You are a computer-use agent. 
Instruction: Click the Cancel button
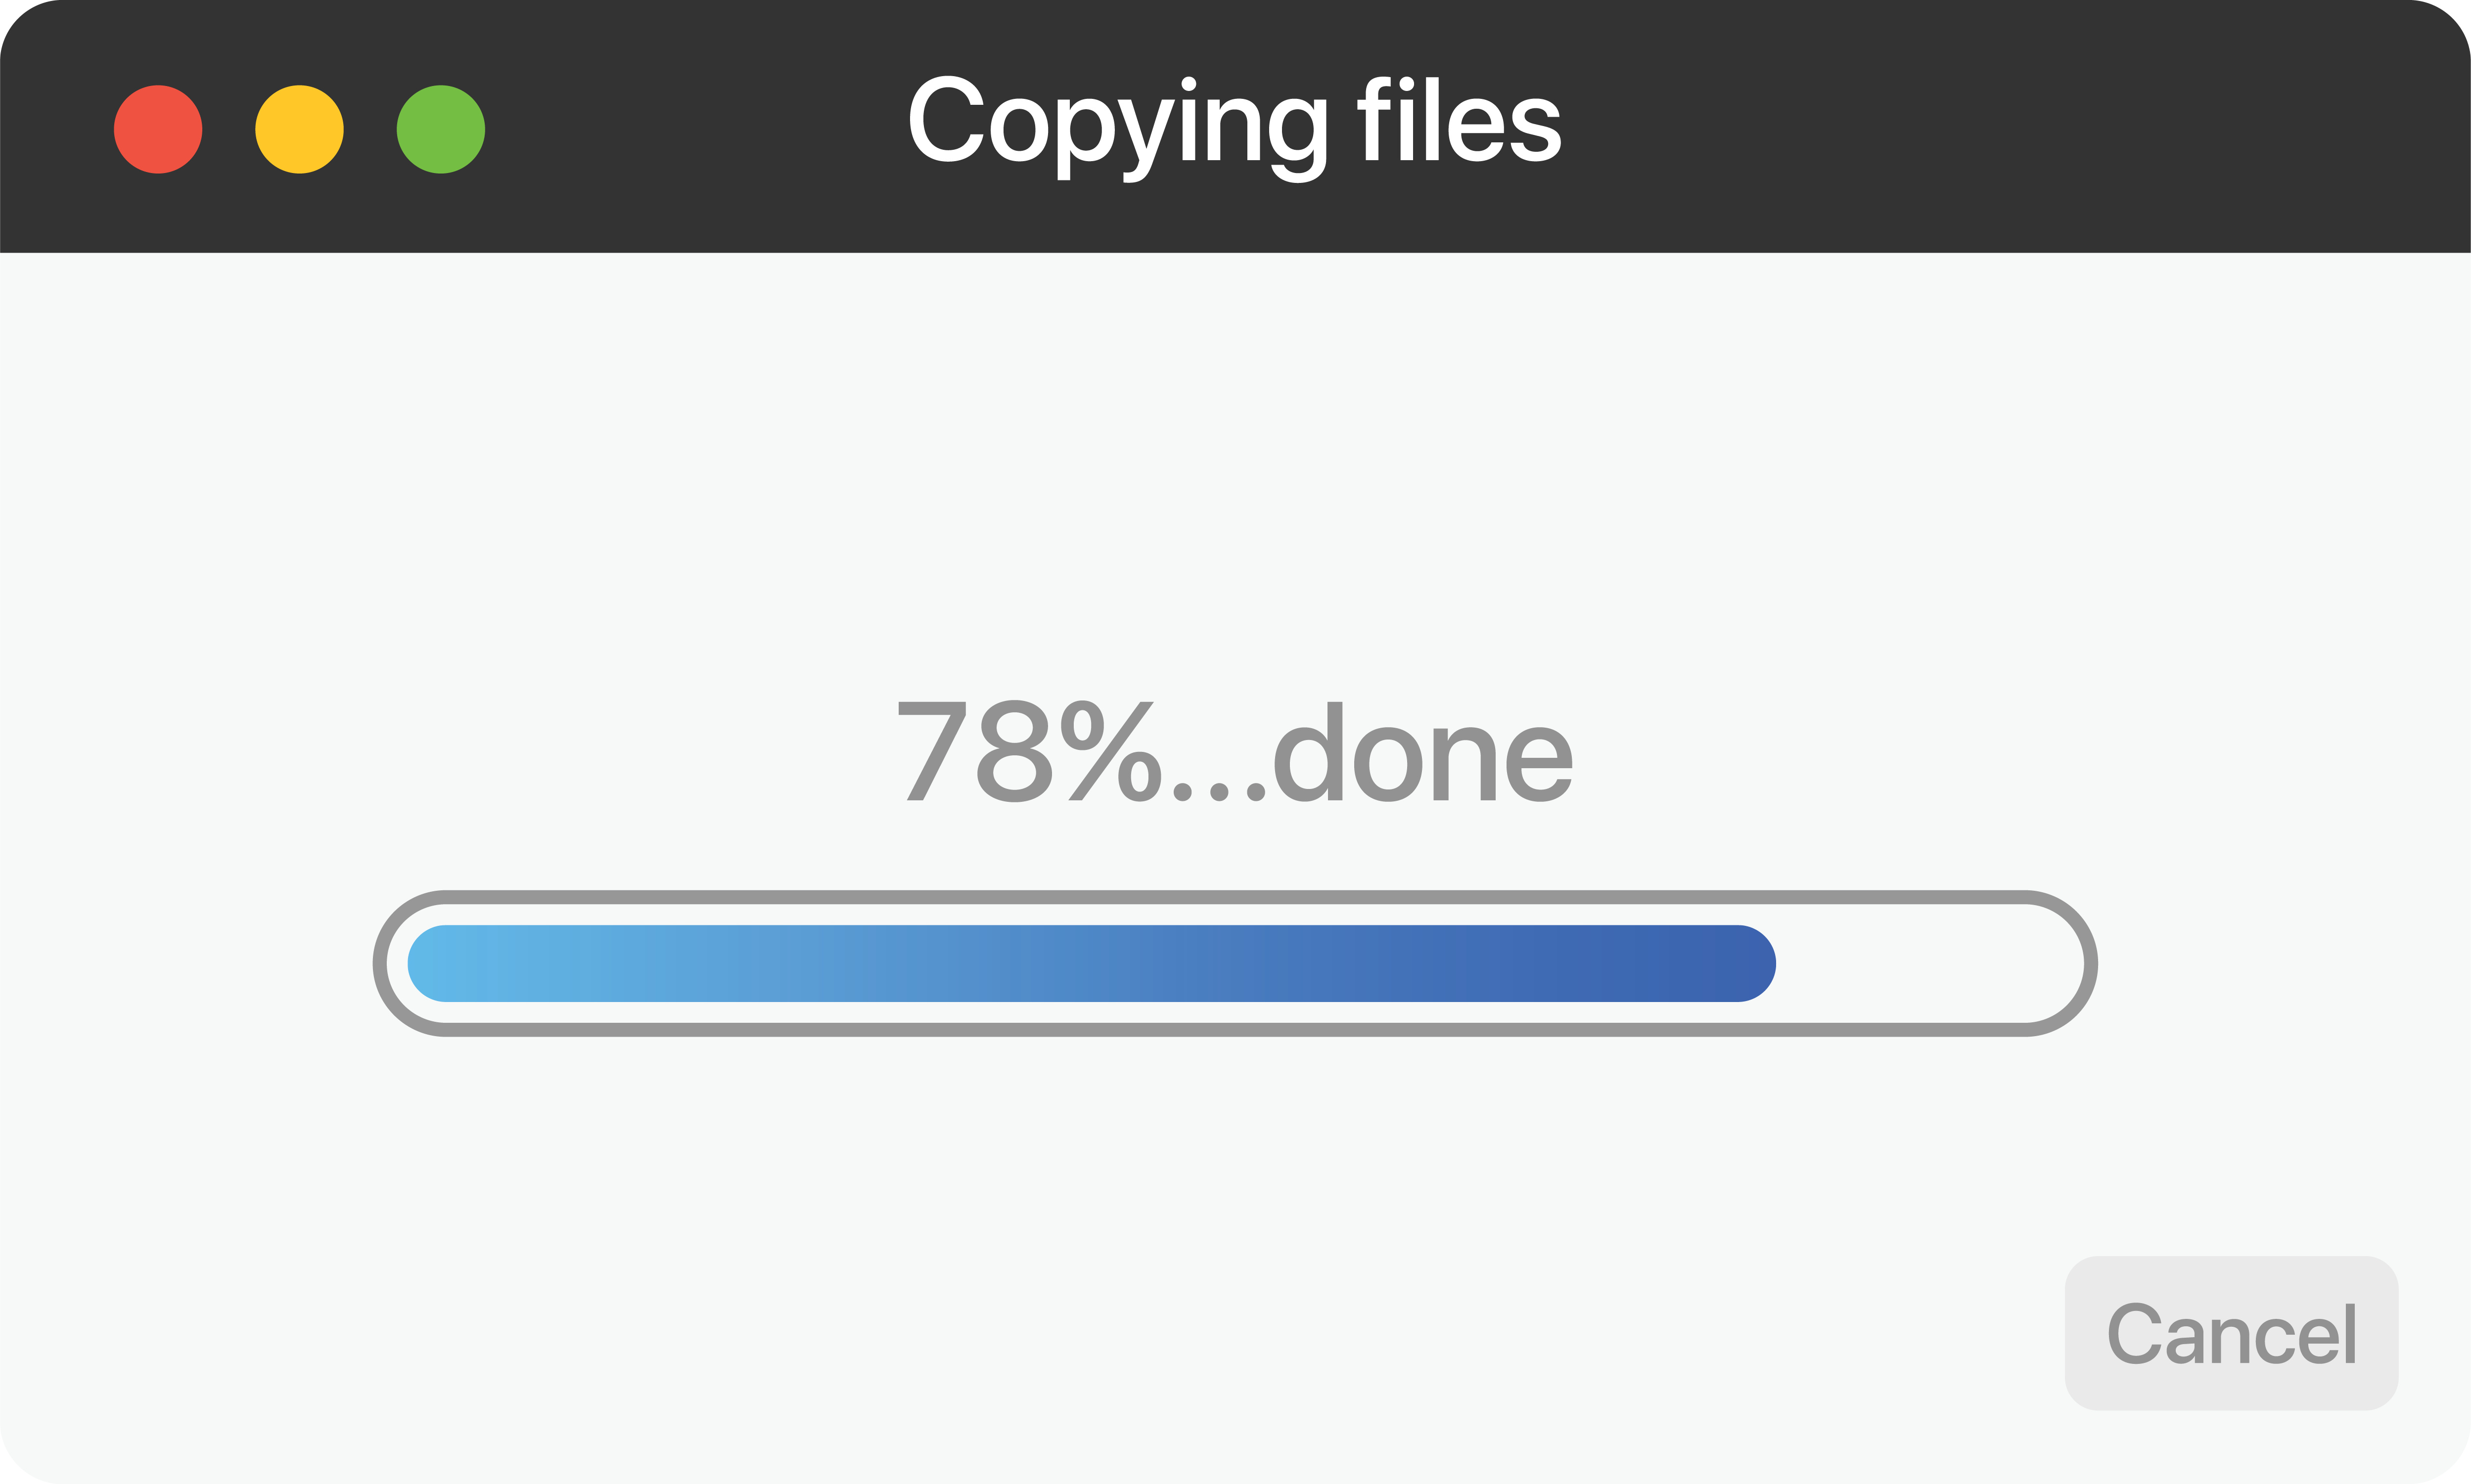point(2231,1333)
